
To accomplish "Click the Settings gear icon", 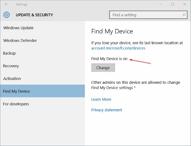I will [x=7, y=15].
